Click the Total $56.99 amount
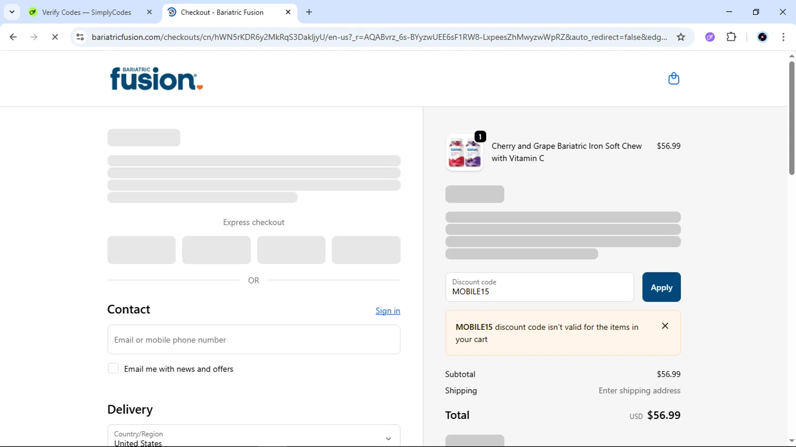Screen dimensions: 796x447 pyautogui.click(x=664, y=415)
